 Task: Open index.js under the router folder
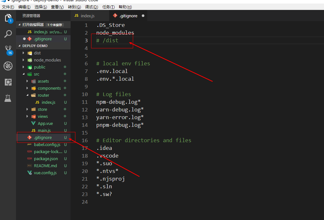43,102
